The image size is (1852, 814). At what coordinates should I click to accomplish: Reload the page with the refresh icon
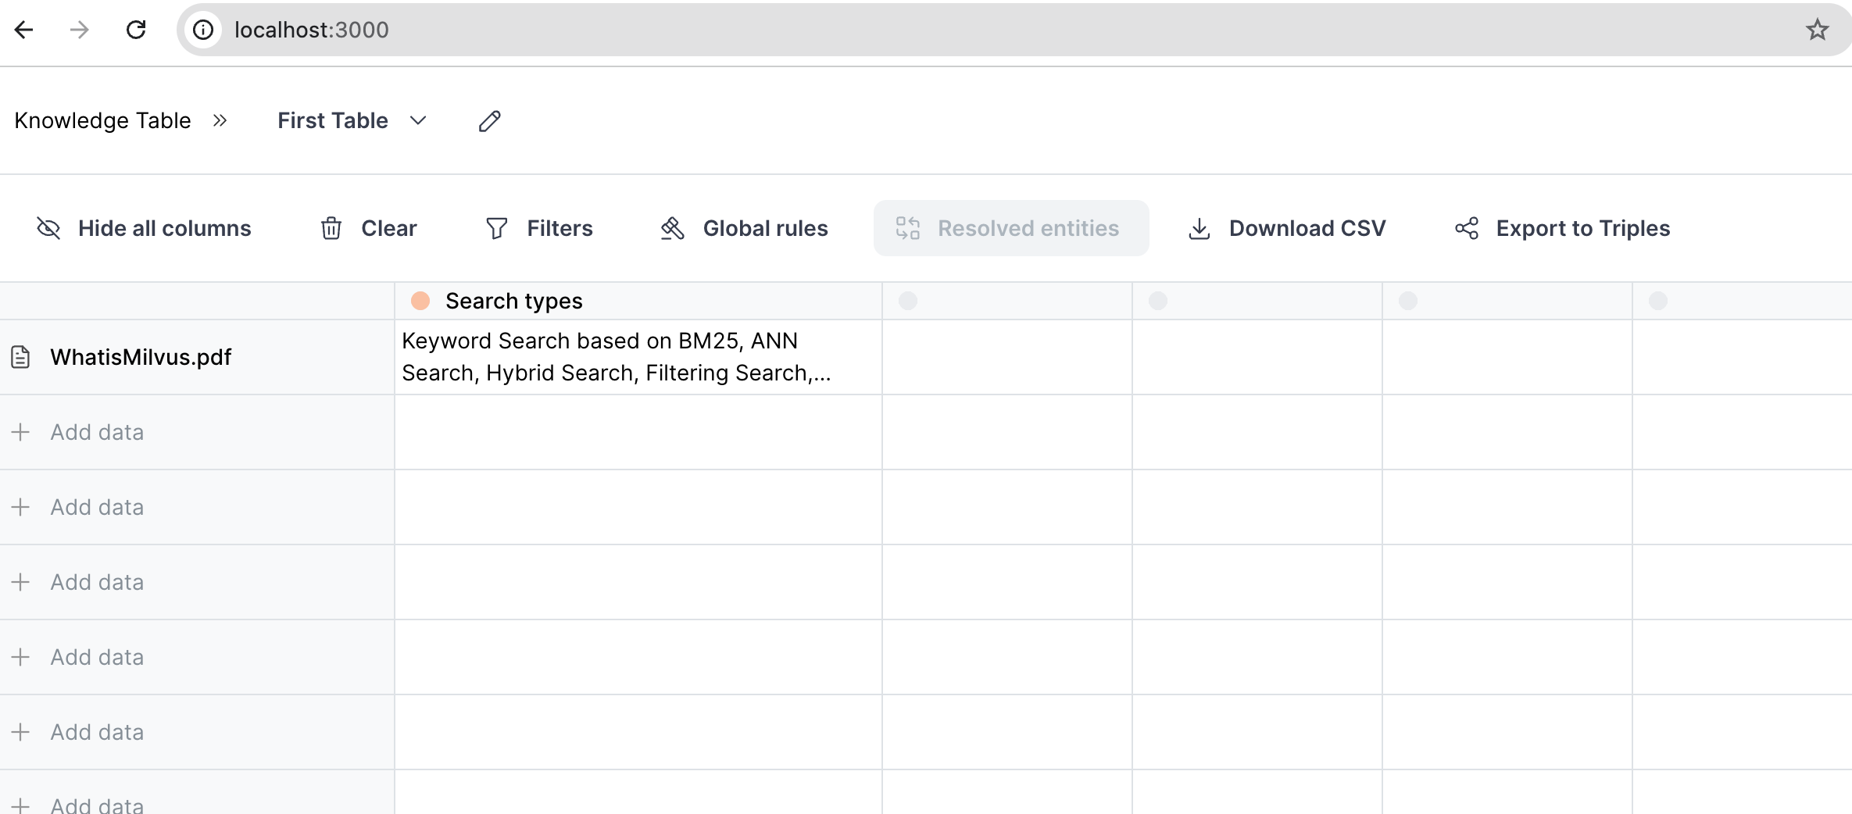point(136,30)
